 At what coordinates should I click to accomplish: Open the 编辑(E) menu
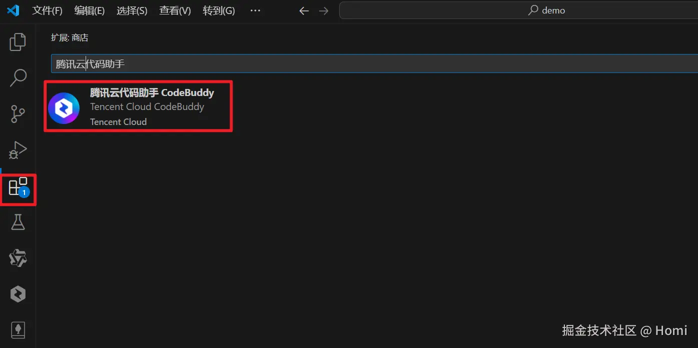(x=90, y=10)
